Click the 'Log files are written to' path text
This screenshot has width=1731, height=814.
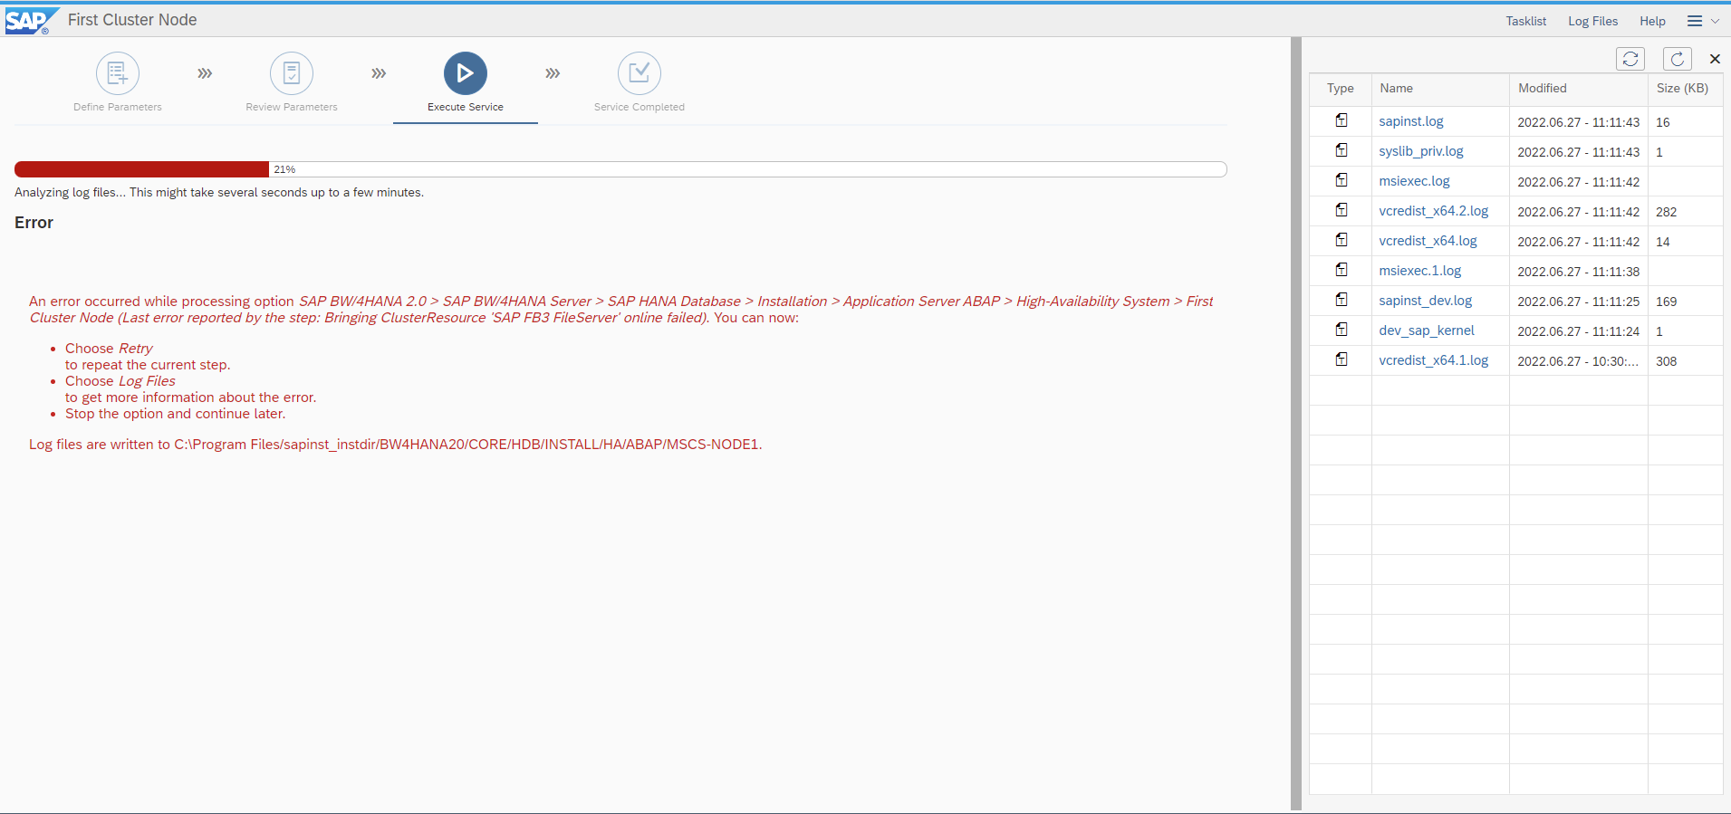click(396, 445)
